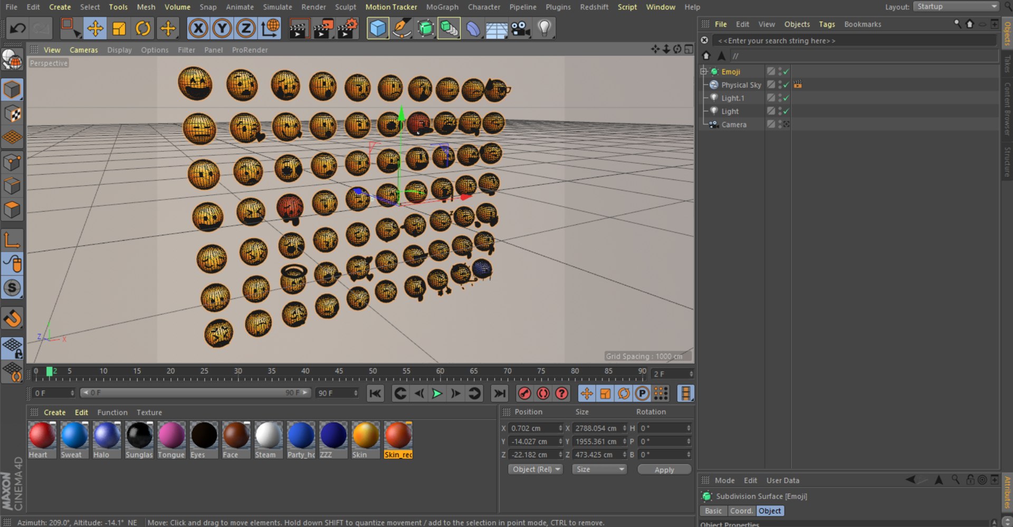1013x527 pixels.
Task: Toggle Light.1 enabled checkmark
Action: coord(786,98)
